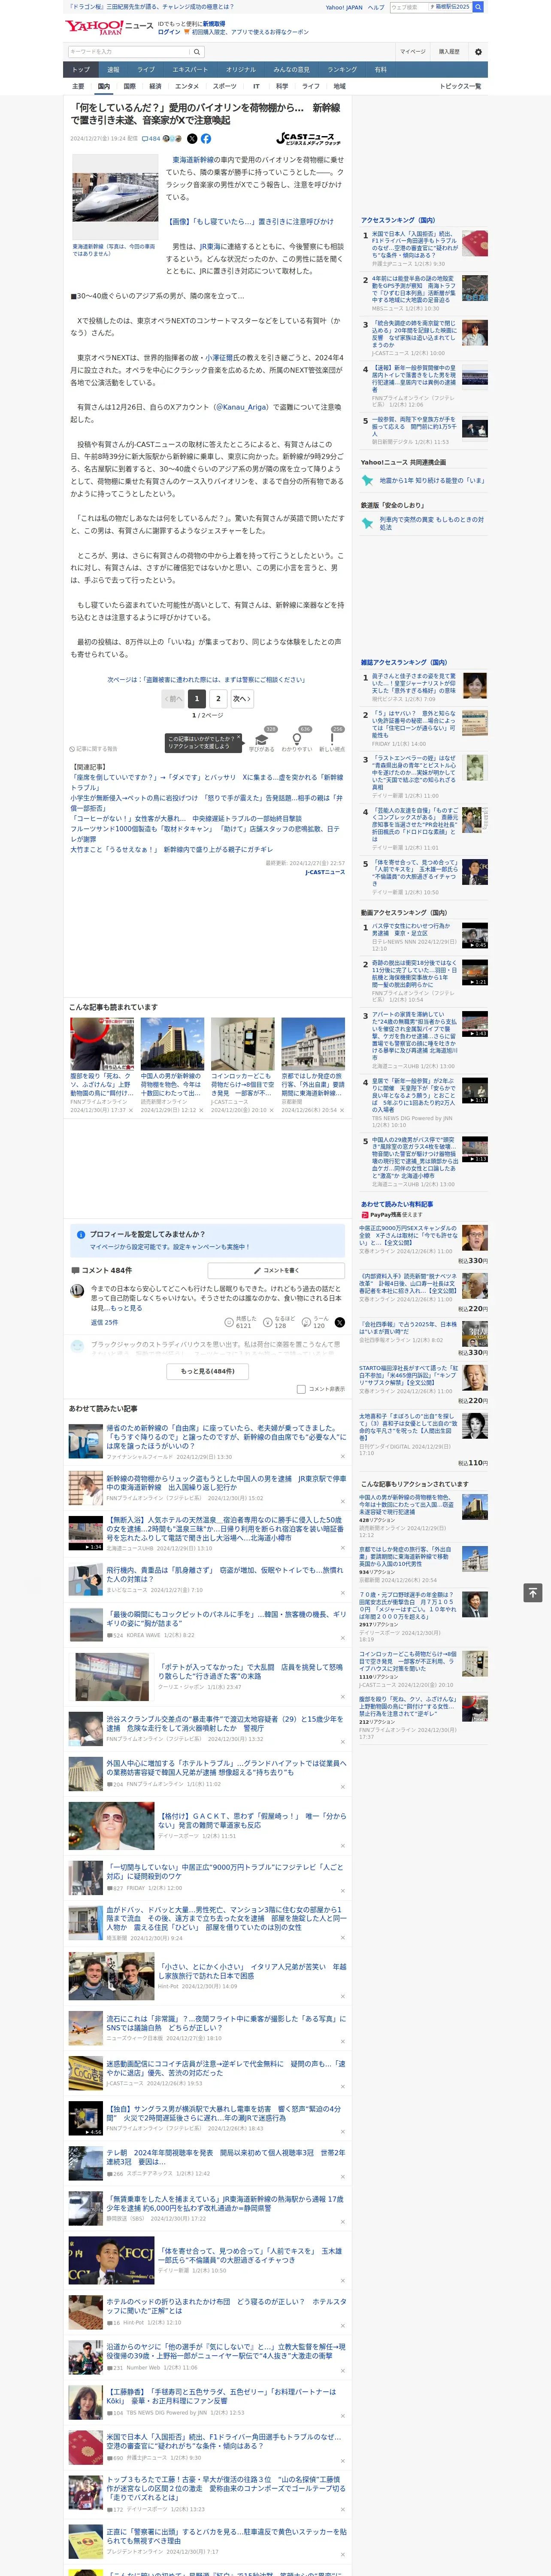Open the GACKT 格付け article
This screenshot has height=2576, width=551.
(x=253, y=1820)
